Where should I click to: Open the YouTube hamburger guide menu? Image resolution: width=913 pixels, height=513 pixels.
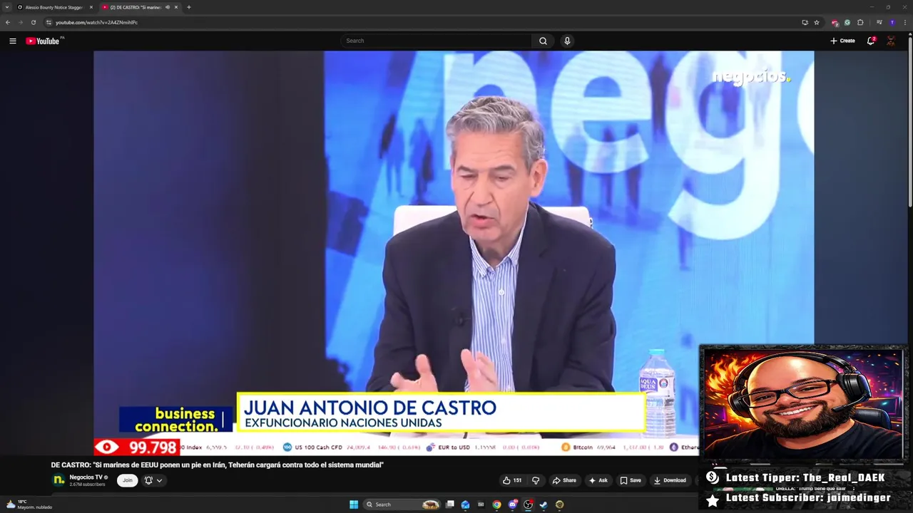click(x=13, y=41)
